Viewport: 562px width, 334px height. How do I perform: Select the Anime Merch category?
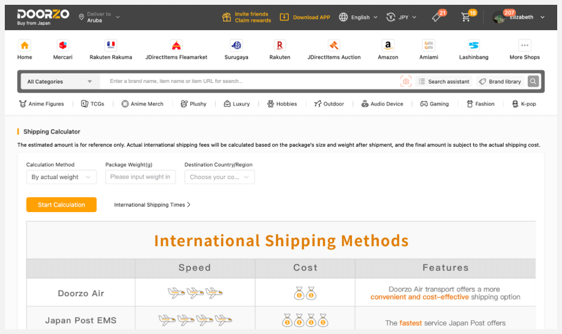pos(142,104)
